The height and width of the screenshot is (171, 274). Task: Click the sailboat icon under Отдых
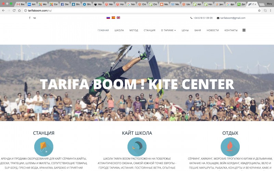click(230, 147)
